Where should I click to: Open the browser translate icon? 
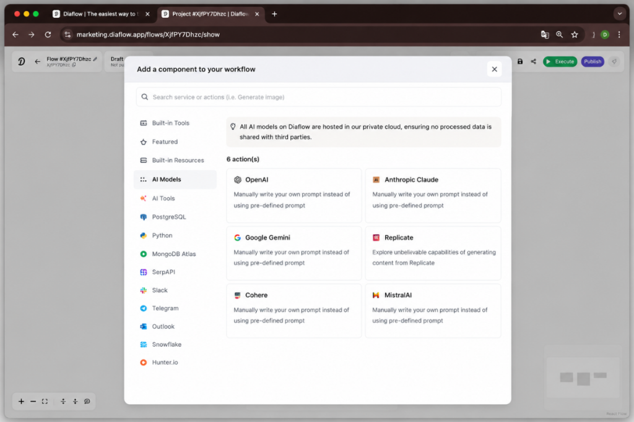pos(545,35)
